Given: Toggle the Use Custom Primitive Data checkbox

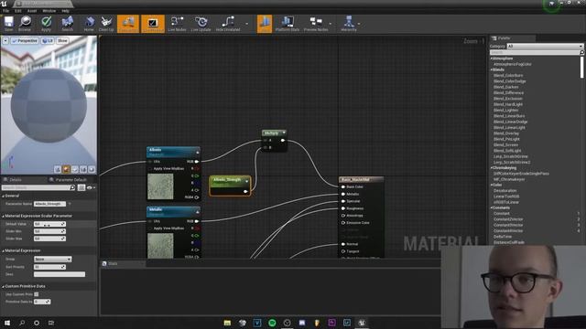Looking at the screenshot, I should coord(37,294).
